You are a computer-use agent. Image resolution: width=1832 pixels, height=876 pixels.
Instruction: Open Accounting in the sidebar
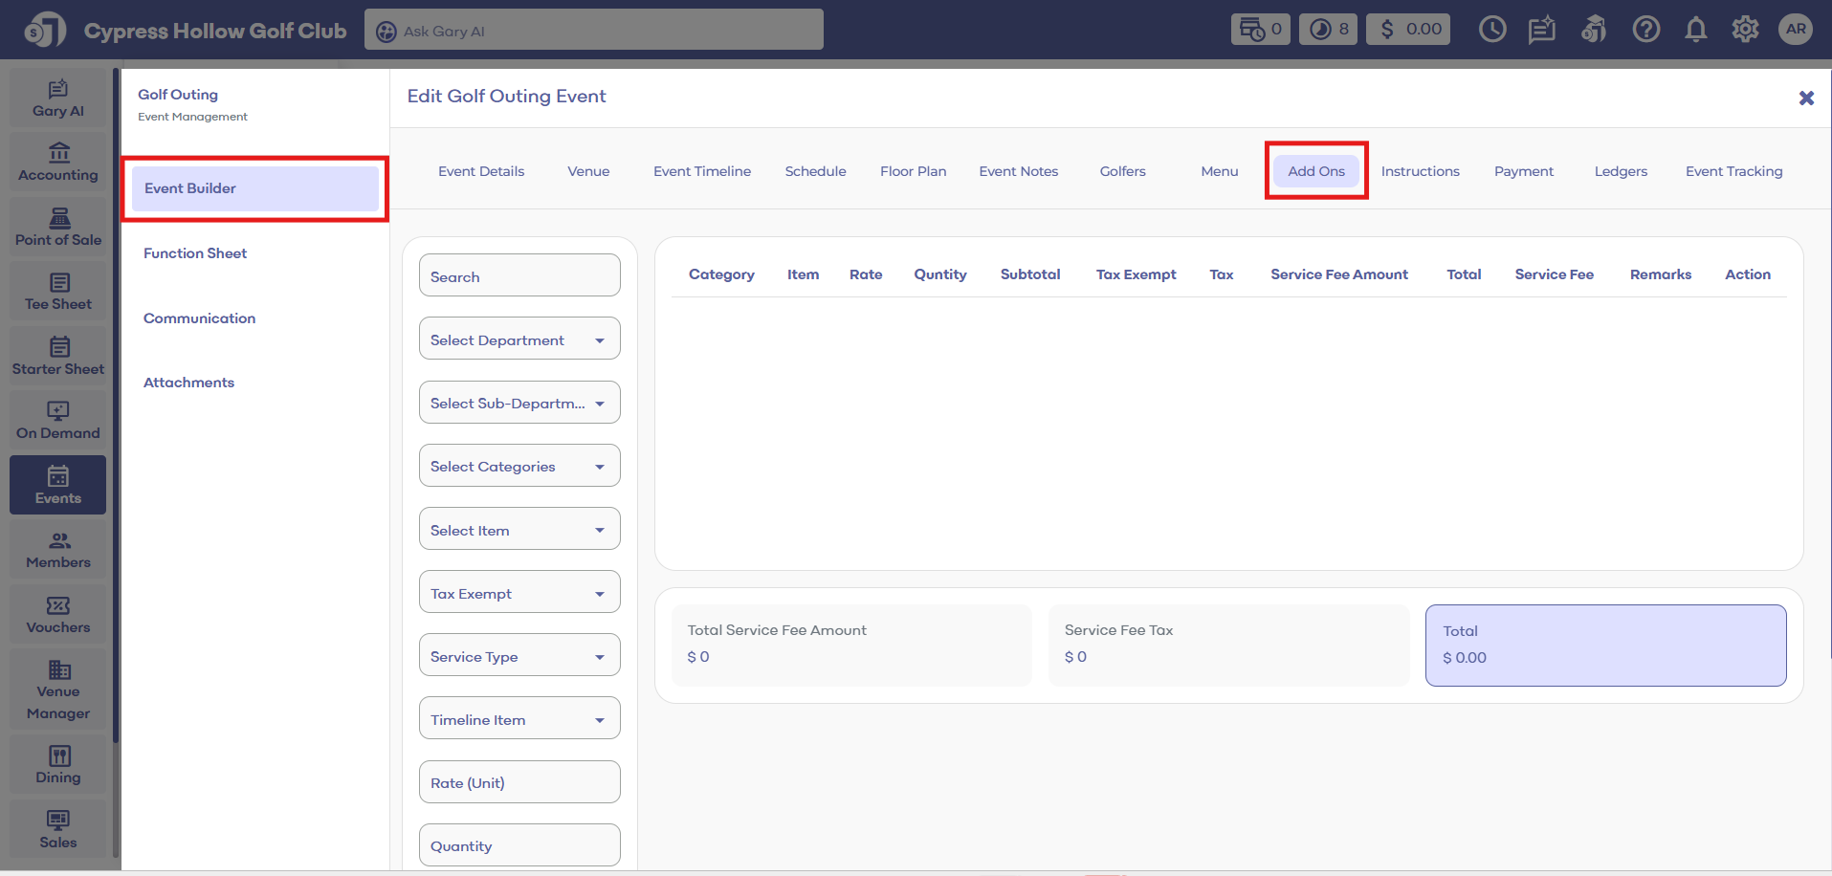point(58,163)
